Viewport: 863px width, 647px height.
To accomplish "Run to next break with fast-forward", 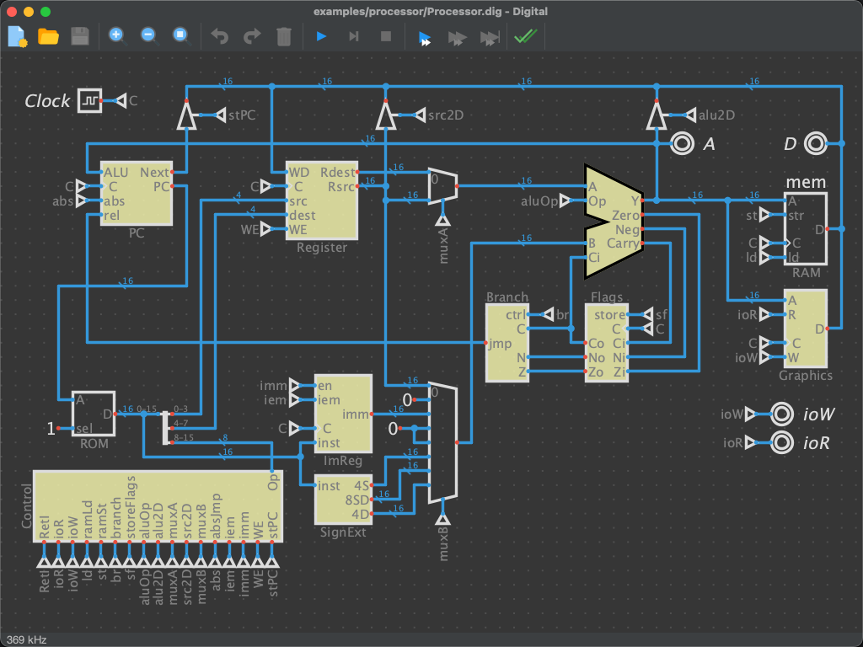I will click(x=457, y=37).
